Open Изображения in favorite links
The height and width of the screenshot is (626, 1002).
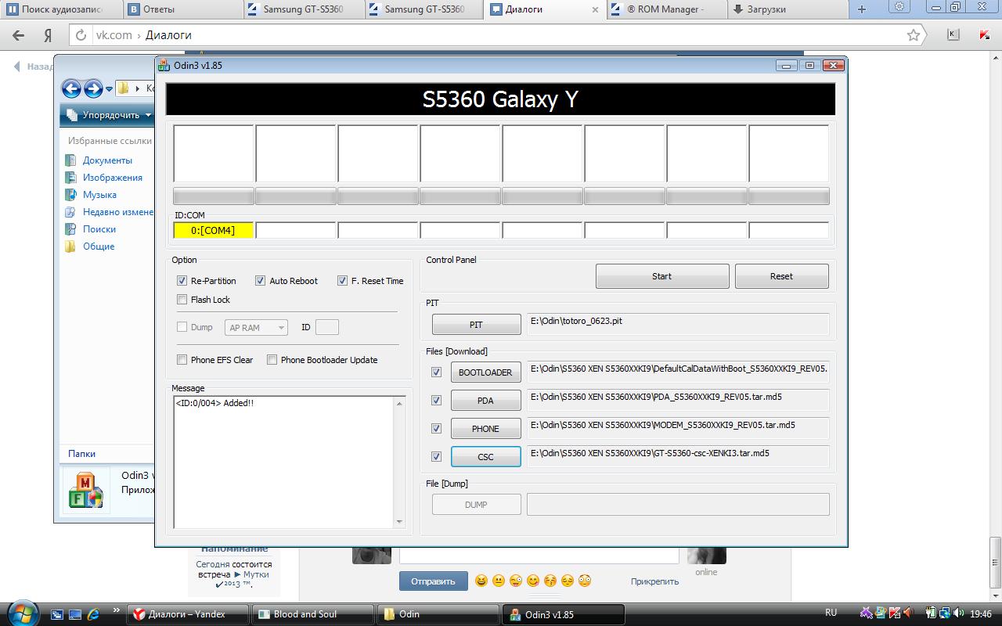(x=113, y=178)
